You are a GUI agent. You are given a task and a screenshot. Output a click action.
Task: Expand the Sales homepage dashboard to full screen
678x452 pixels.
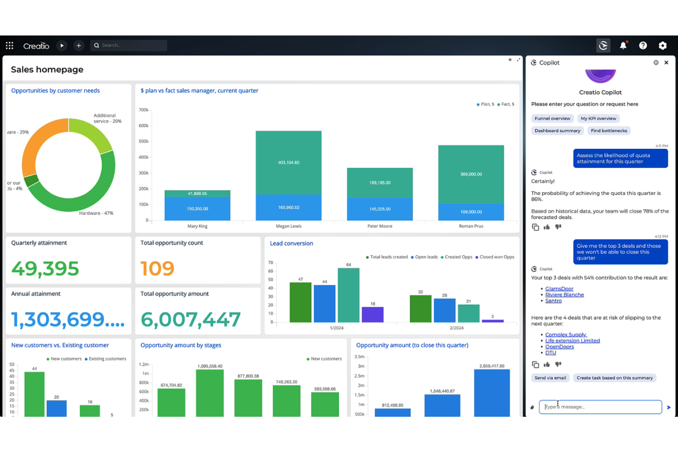(x=518, y=60)
